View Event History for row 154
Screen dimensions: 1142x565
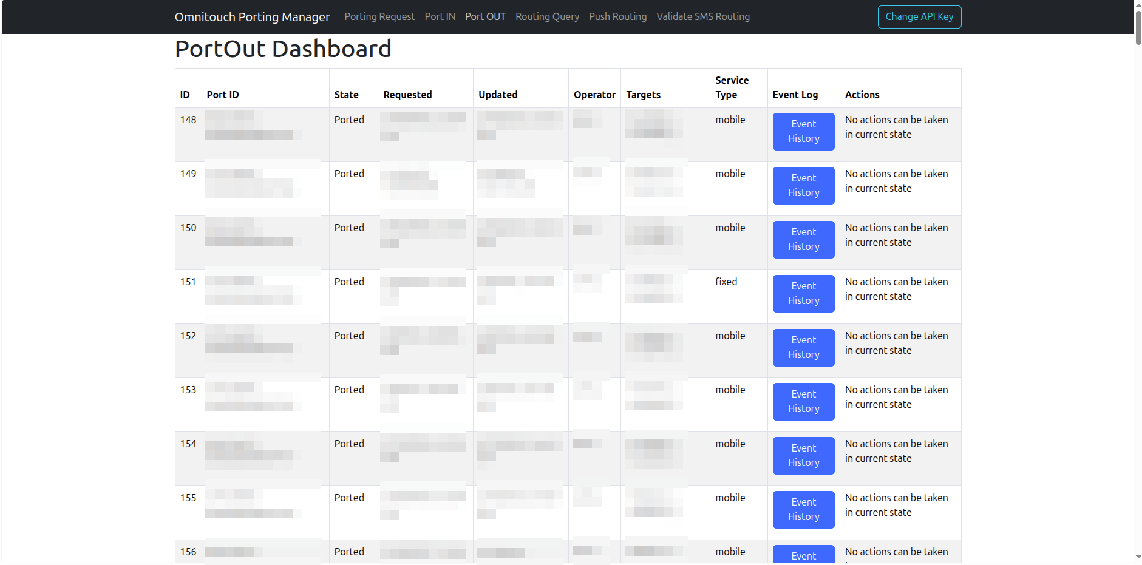pyautogui.click(x=803, y=456)
